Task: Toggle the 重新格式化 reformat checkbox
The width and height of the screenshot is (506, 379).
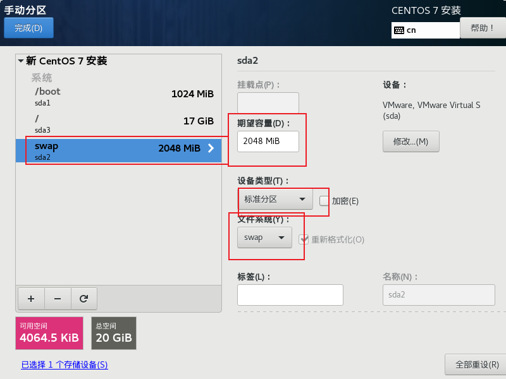Action: (304, 239)
